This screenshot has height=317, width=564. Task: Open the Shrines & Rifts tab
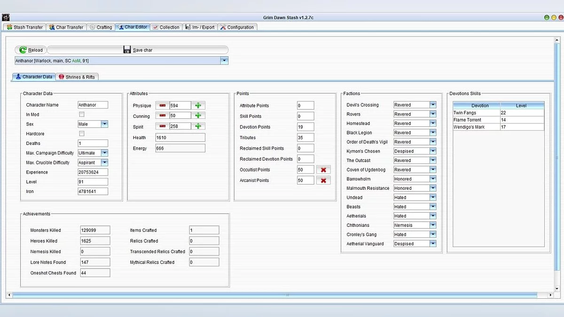tap(77, 77)
